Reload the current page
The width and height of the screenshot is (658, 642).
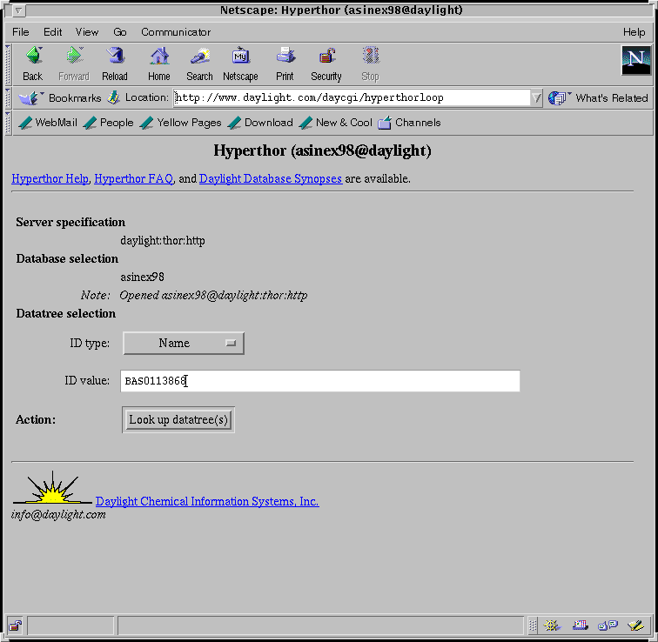pos(115,64)
